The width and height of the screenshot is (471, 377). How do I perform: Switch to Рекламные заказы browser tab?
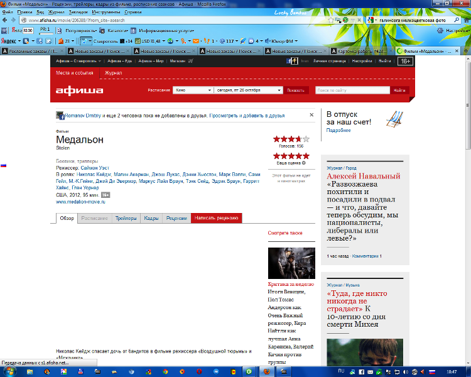33,51
